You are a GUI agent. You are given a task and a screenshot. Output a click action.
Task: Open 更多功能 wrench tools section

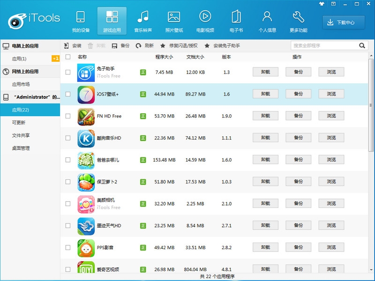pos(298,22)
